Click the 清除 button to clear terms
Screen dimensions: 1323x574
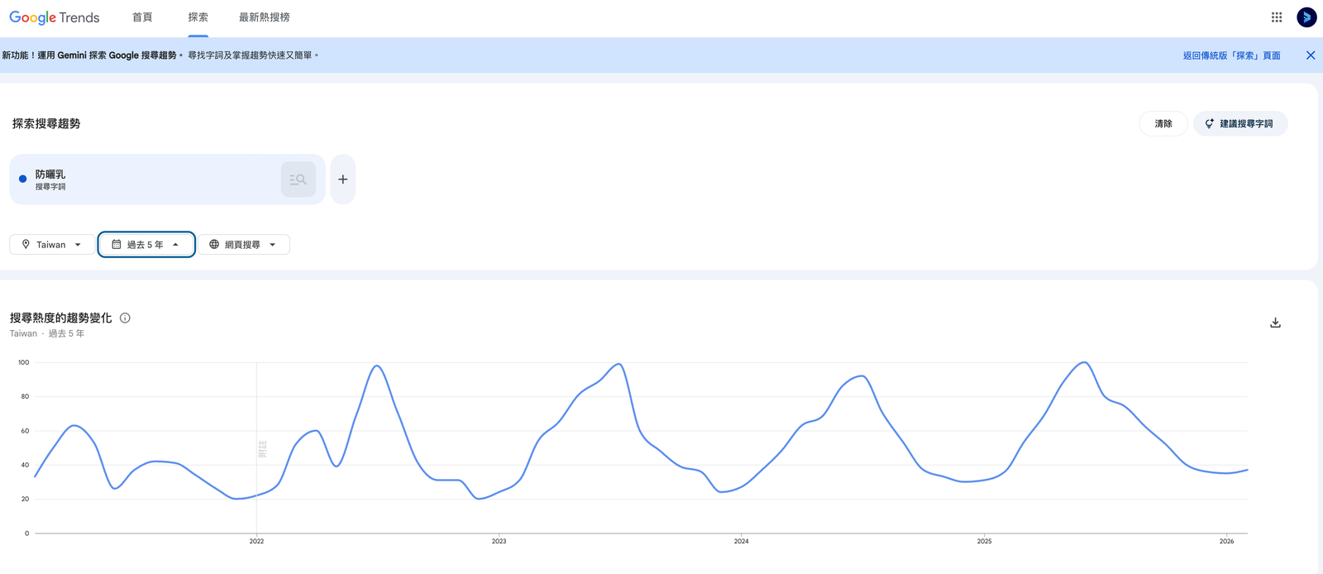coord(1163,123)
